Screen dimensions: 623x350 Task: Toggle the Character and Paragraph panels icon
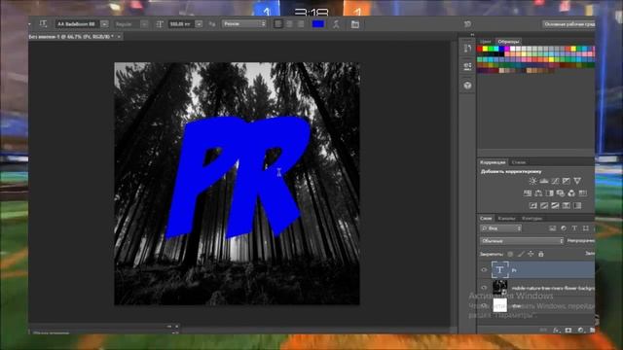tap(354, 24)
